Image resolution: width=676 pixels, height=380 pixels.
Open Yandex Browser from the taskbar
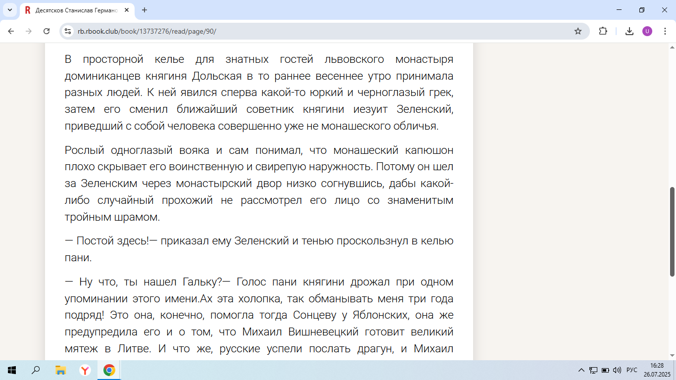(85, 370)
